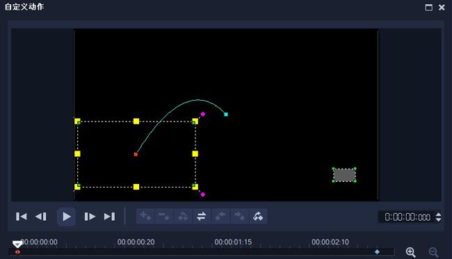Go to the next key frame
This screenshot has width=452, height=259.
tap(239, 216)
